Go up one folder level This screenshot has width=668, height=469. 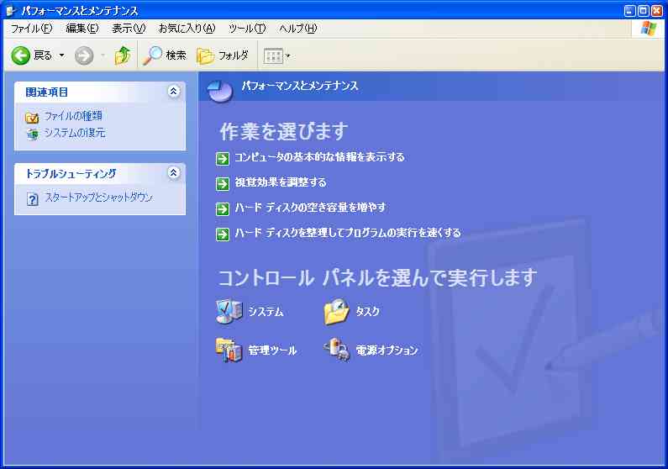[123, 55]
